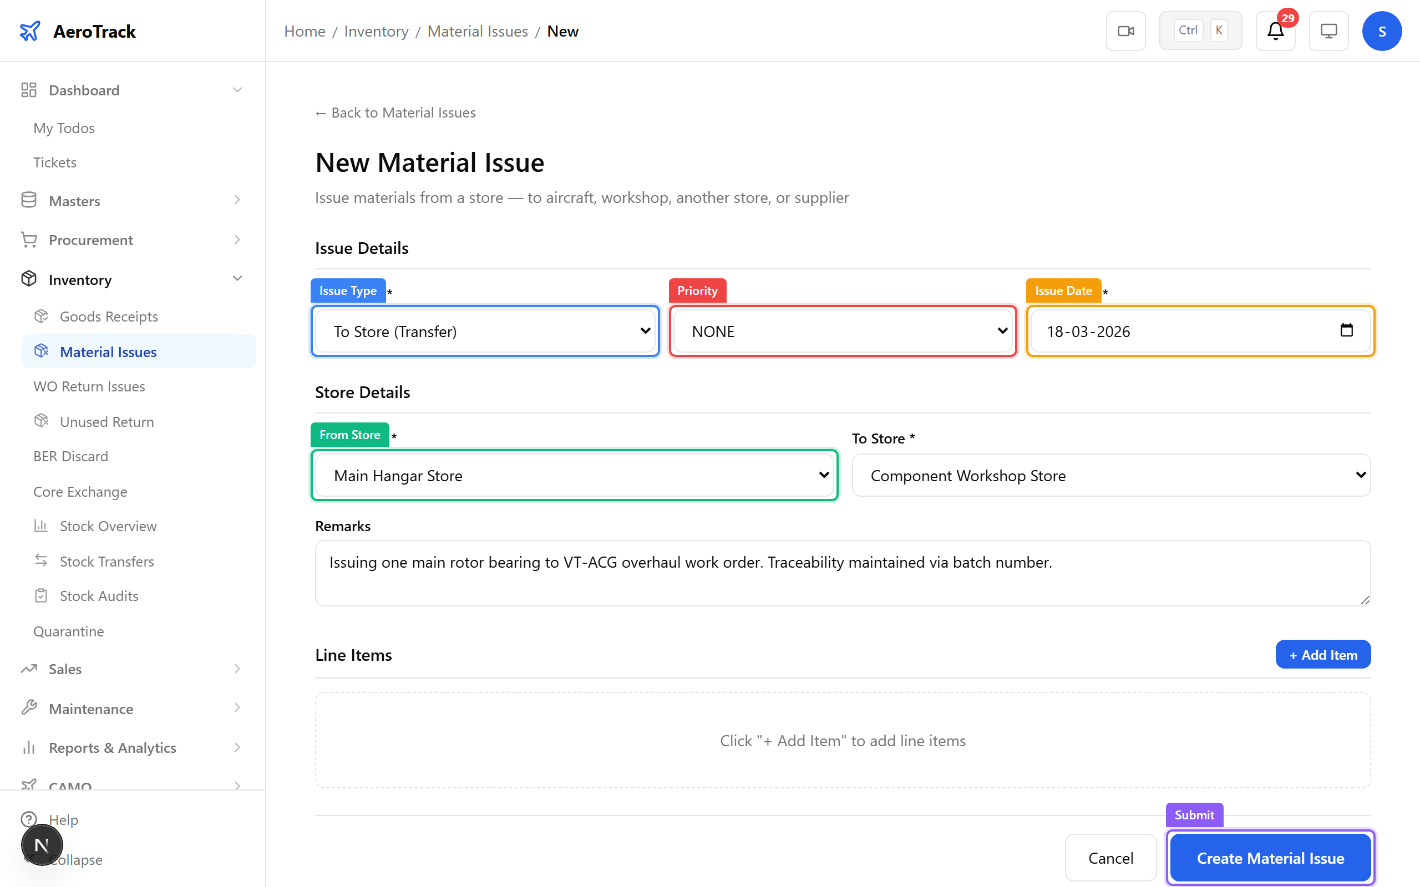
Task: Click the AeroTrack airplane logo
Action: point(30,30)
